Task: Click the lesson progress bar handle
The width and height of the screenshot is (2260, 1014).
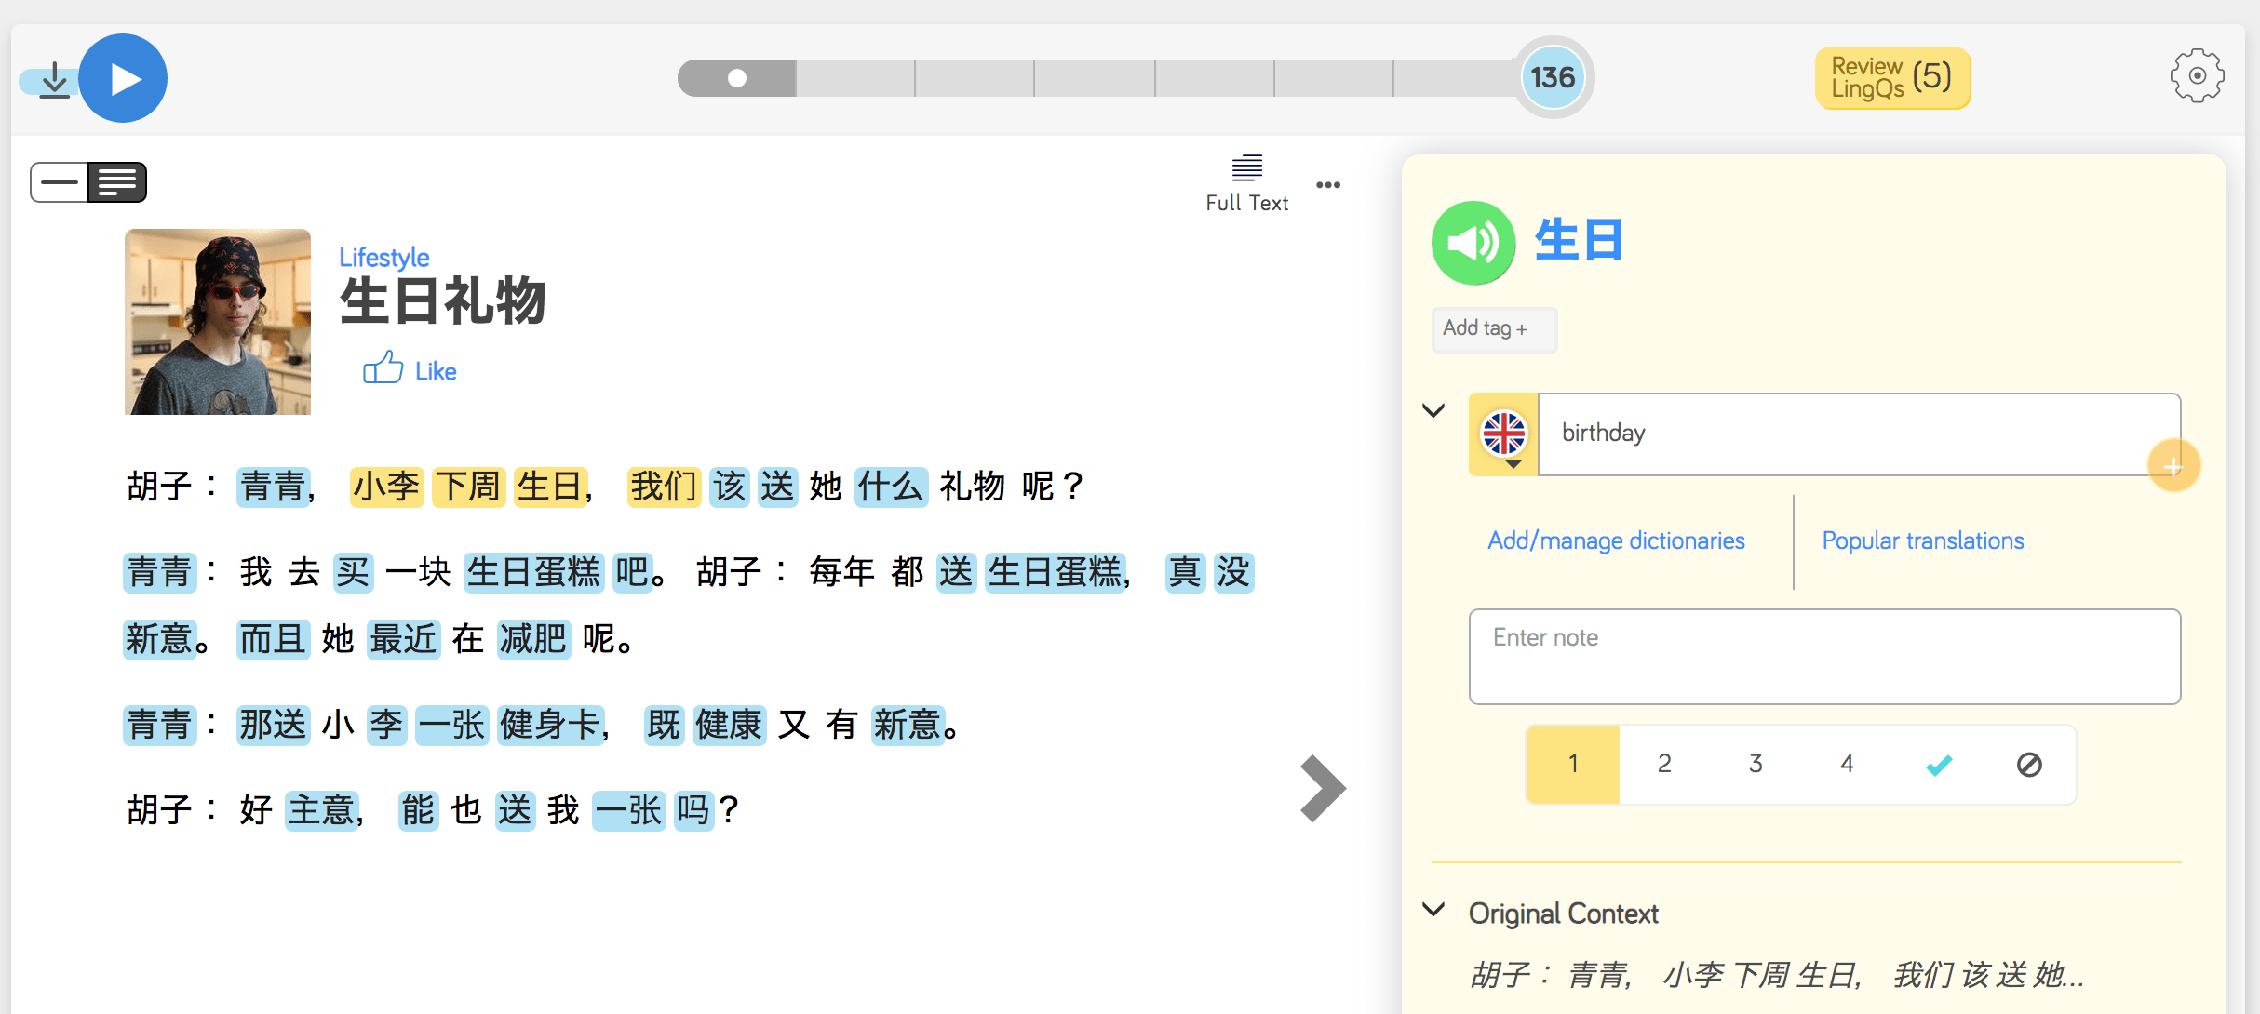Action: [x=737, y=78]
